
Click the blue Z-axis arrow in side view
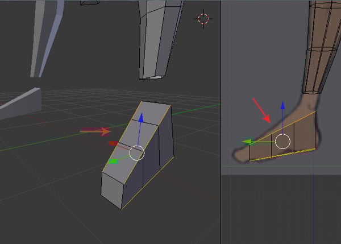pyautogui.click(x=282, y=105)
